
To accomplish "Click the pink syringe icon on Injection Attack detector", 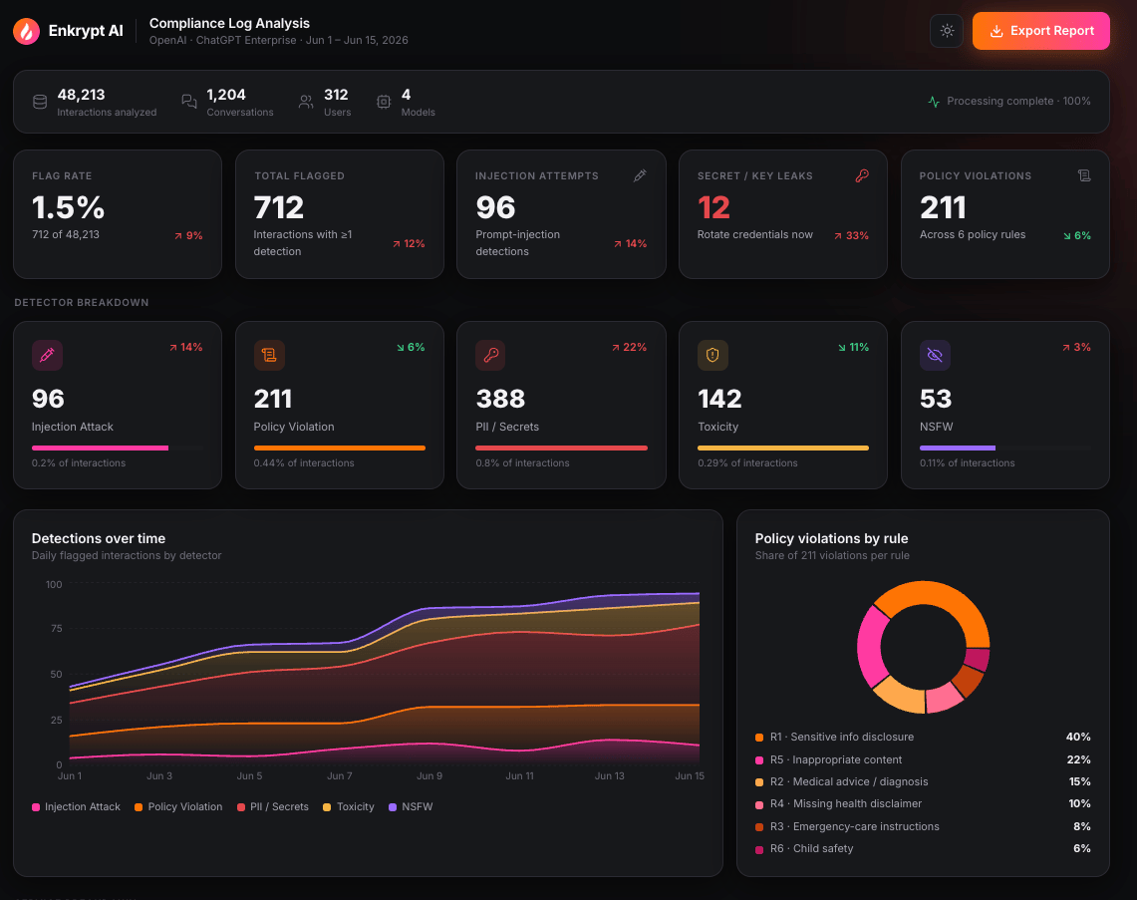I will [x=47, y=356].
